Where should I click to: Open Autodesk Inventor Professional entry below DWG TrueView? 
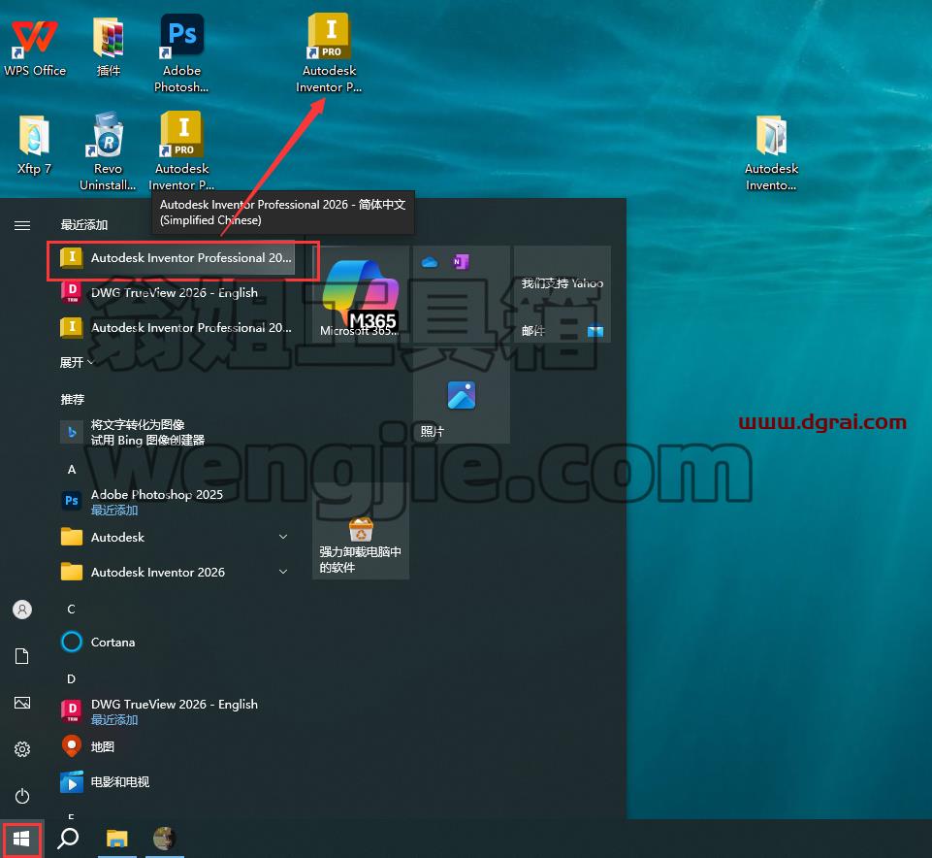coord(177,327)
